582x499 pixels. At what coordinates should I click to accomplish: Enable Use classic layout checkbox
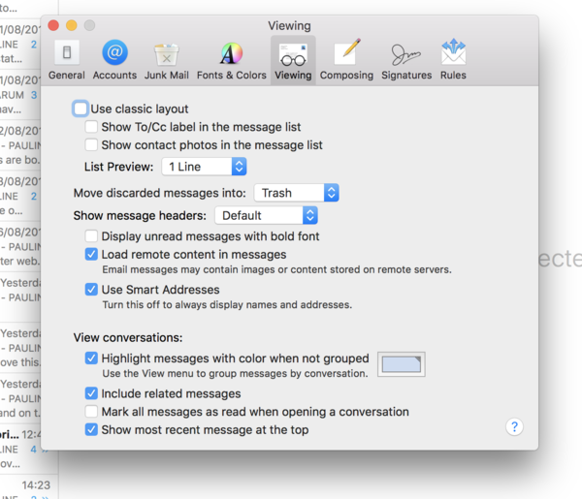tap(81, 109)
